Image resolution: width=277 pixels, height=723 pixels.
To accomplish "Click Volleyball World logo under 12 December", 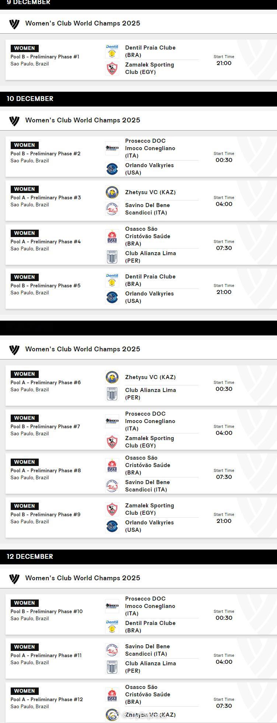I will (14, 578).
